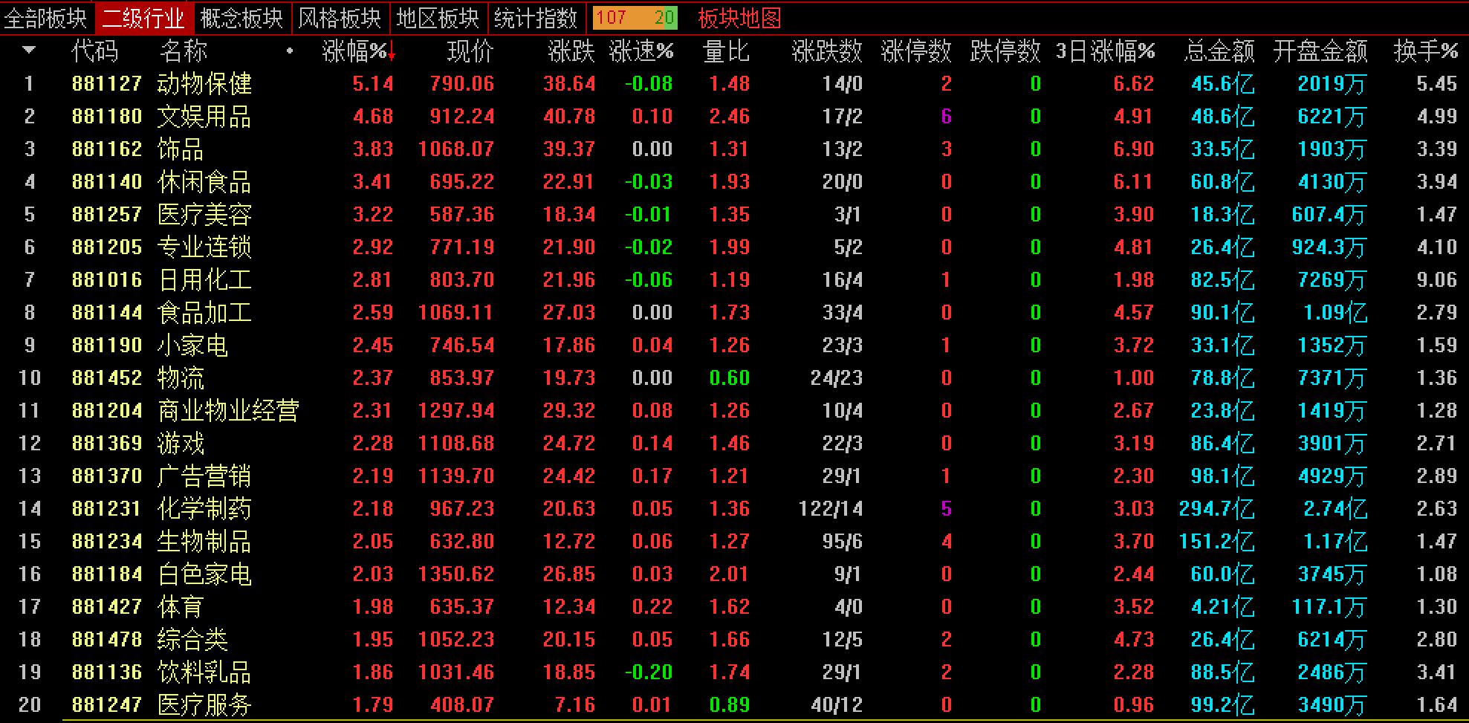Click code 881231 for 化学制药
Viewport: 1469px width, 723px height.
coord(106,508)
